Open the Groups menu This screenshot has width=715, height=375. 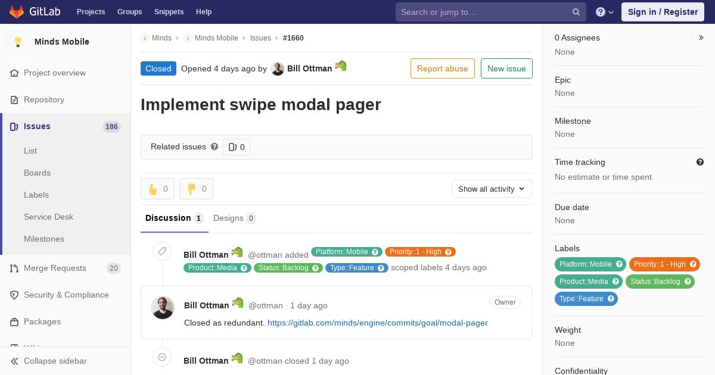click(130, 12)
